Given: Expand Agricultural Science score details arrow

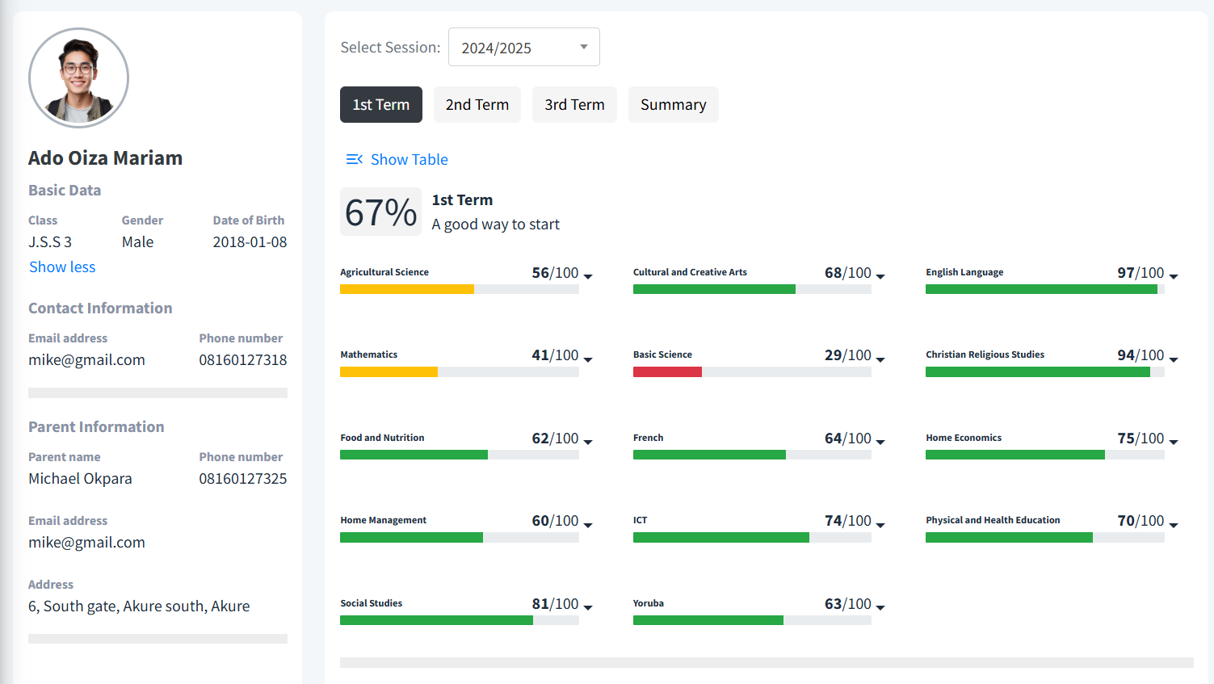Looking at the screenshot, I should coord(588,276).
